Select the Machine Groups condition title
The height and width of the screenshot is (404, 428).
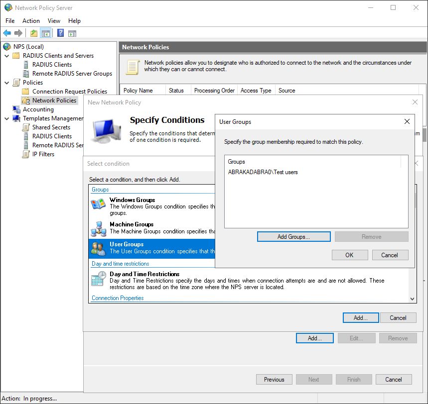(132, 224)
